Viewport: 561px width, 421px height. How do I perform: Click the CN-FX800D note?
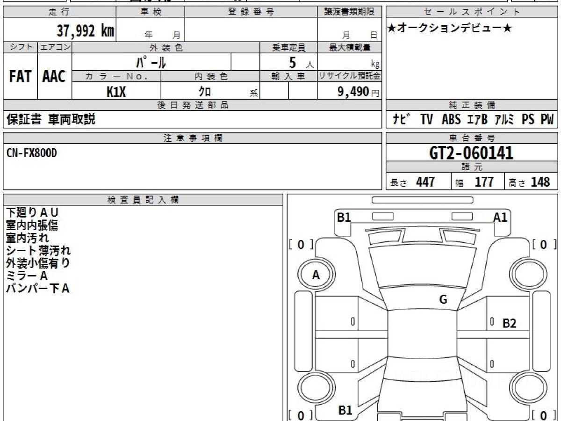coord(31,153)
